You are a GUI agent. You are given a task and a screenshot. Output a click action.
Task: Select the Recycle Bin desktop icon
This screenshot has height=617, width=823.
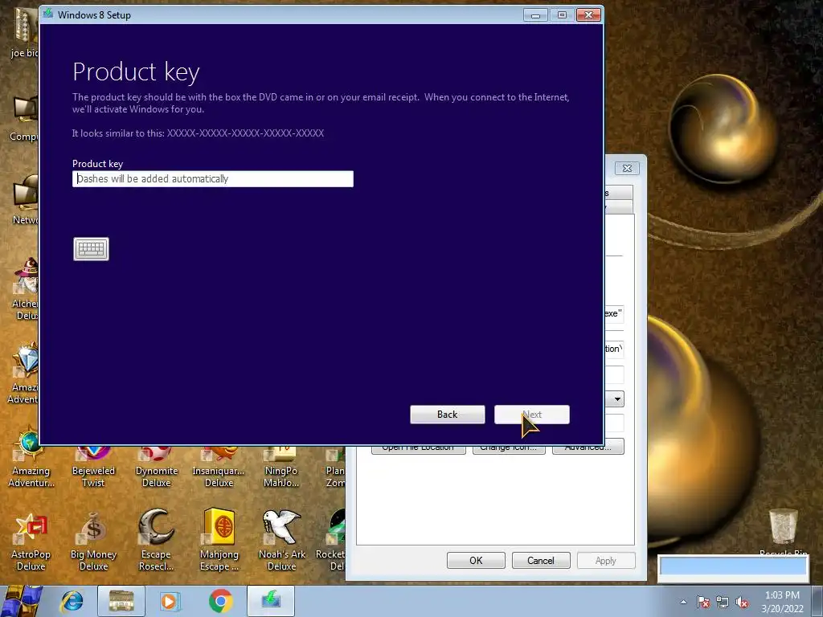click(783, 531)
